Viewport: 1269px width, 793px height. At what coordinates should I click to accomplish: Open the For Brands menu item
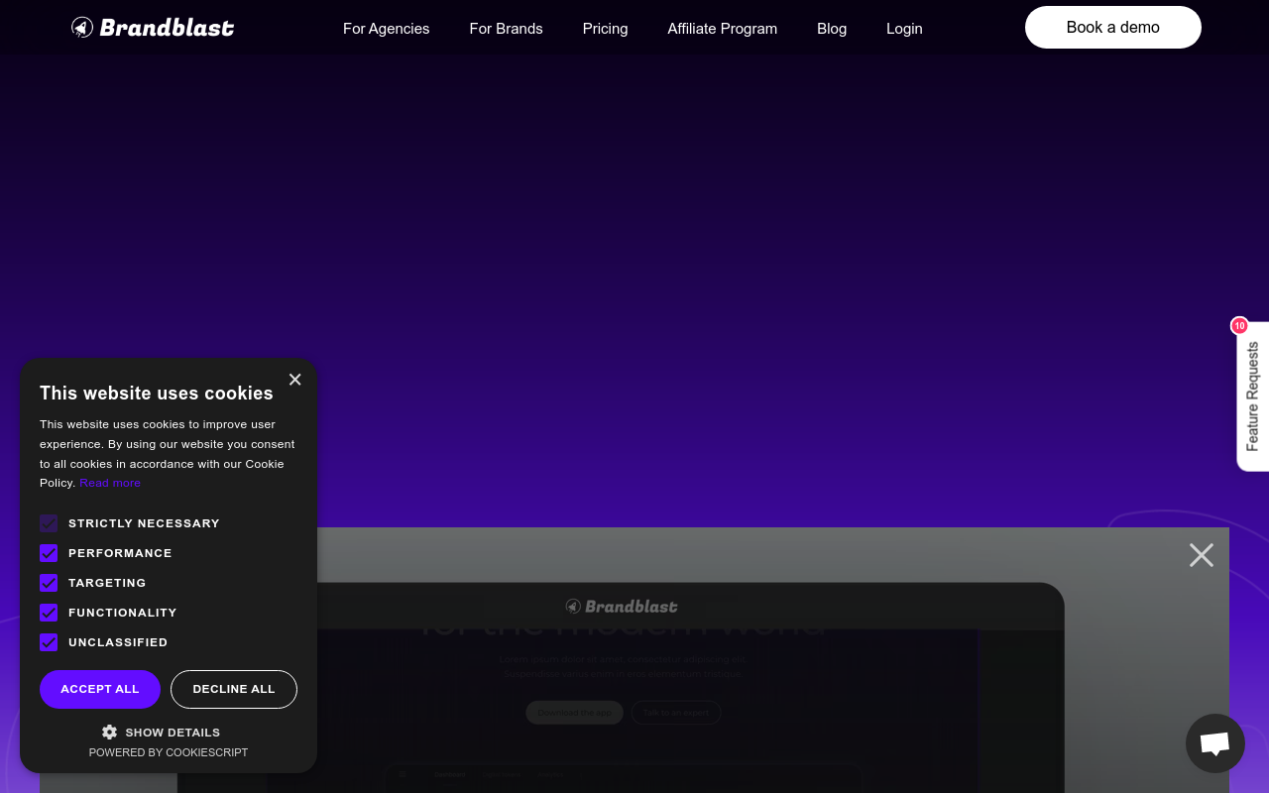[x=506, y=29]
